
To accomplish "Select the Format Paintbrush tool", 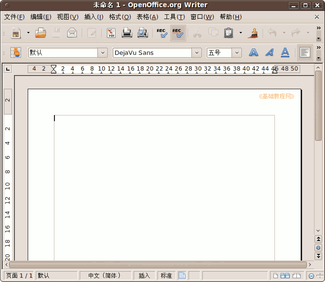I will 253,33.
